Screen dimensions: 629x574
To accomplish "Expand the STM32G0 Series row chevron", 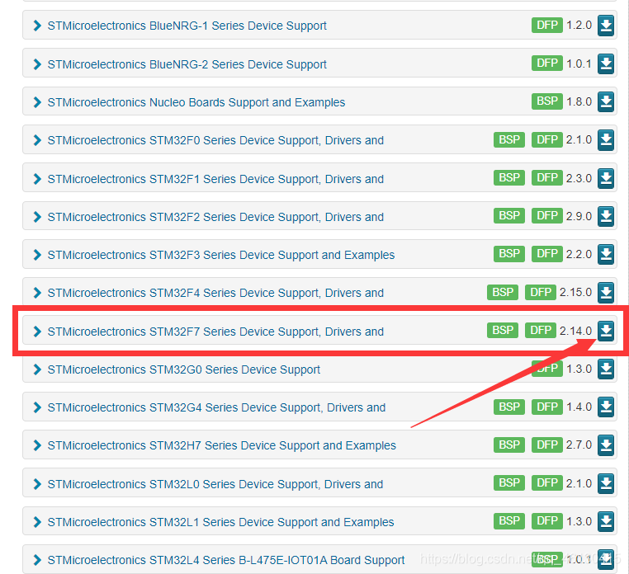I will click(37, 369).
